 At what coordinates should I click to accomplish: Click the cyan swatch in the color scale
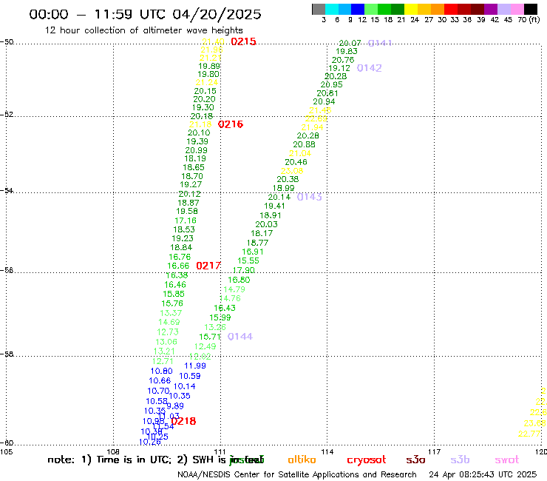[x=331, y=9]
